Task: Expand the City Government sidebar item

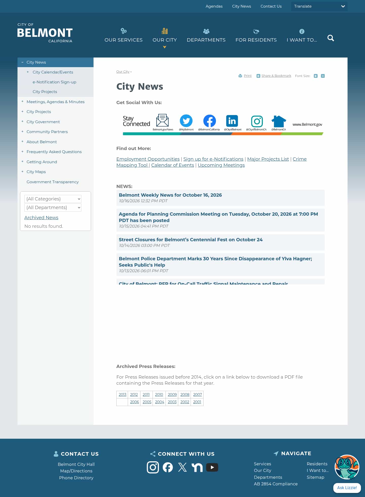Action: click(22, 121)
